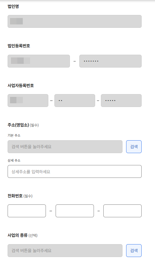Click the 기본 주소 search field
The height and width of the screenshot is (268, 155).
click(x=65, y=147)
